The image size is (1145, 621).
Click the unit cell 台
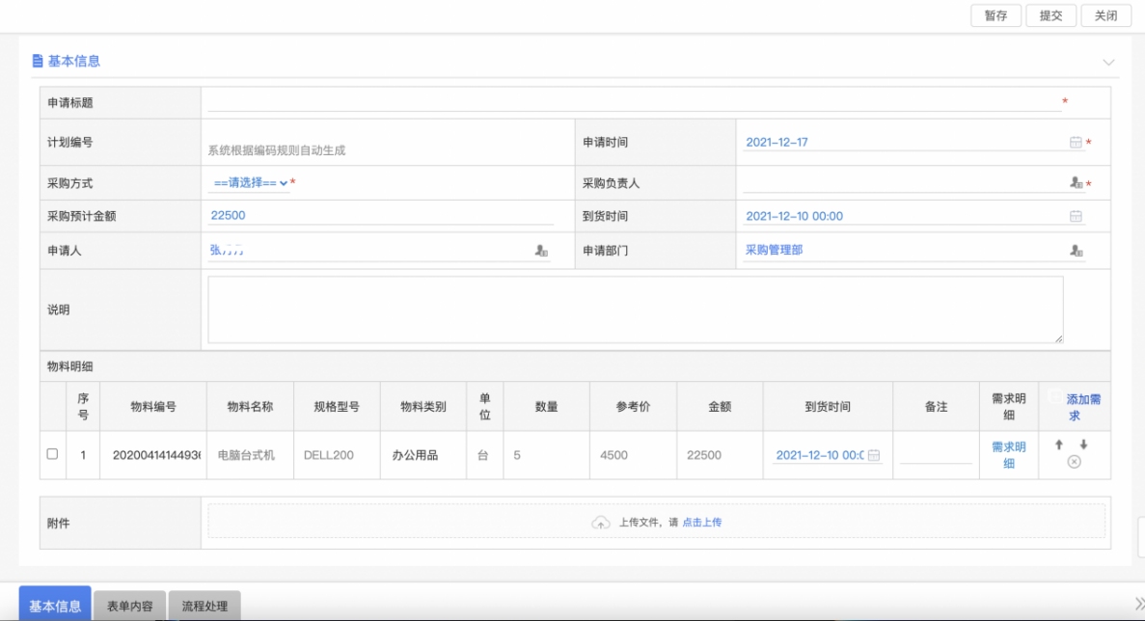pyautogui.click(x=483, y=454)
